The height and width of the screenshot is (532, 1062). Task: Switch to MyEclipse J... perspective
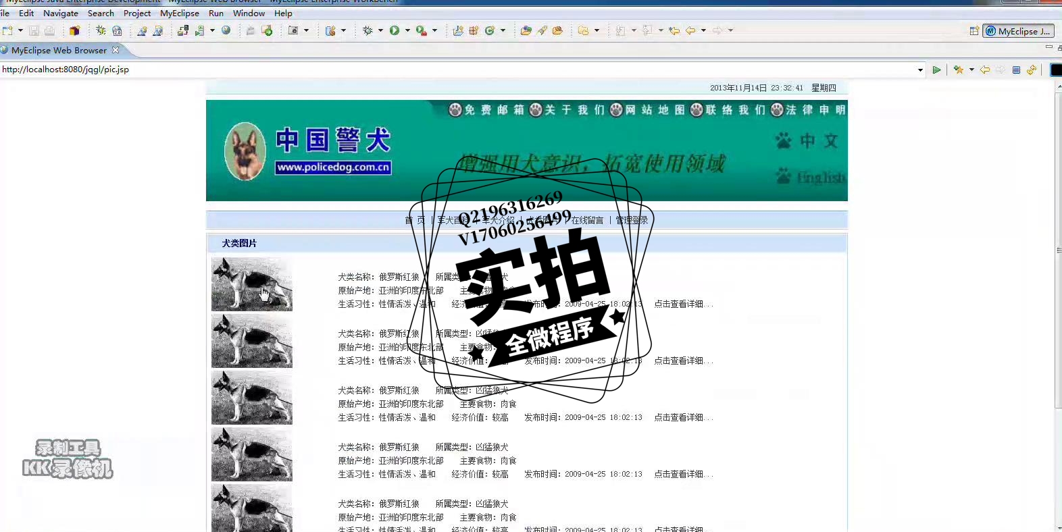click(x=1019, y=31)
